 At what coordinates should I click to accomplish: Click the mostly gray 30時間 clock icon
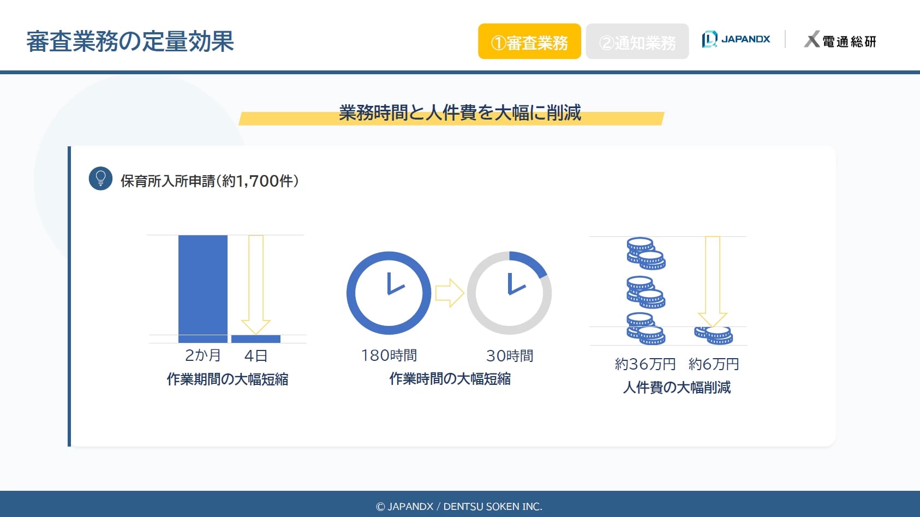coord(509,293)
